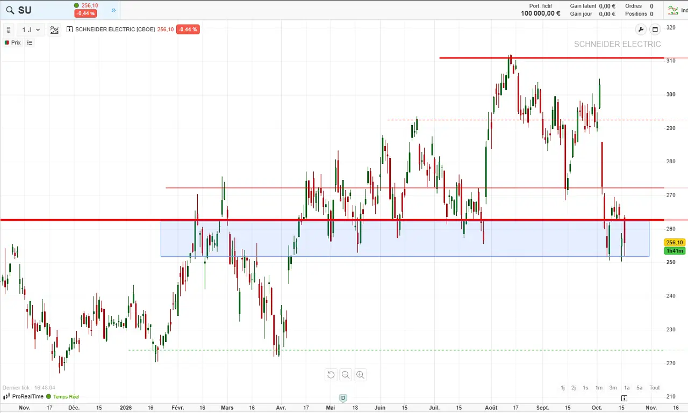Click the green 1h41m countdown label
Screen dimensions: 688x413
[675, 251]
